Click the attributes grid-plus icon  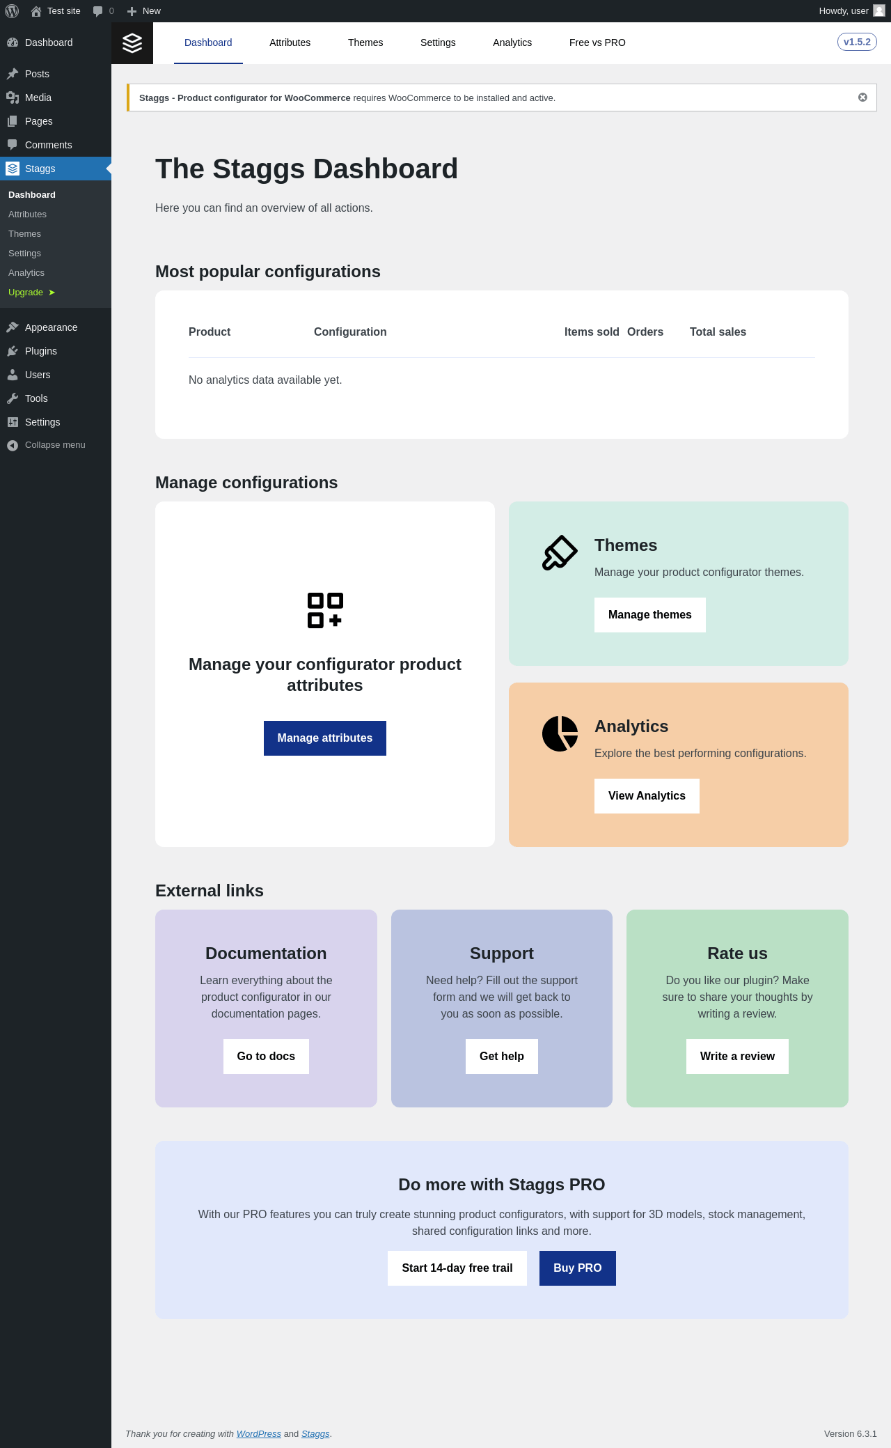coord(325,610)
